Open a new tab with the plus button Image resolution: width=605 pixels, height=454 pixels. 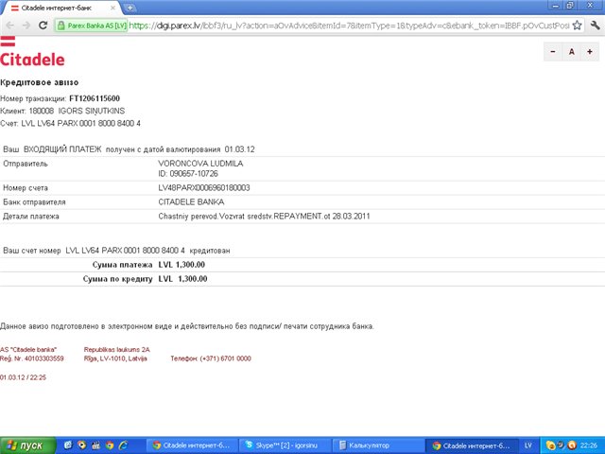[x=130, y=8]
